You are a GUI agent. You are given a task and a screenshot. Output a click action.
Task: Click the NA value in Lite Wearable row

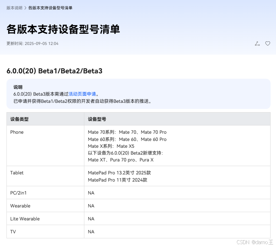tap(91, 219)
